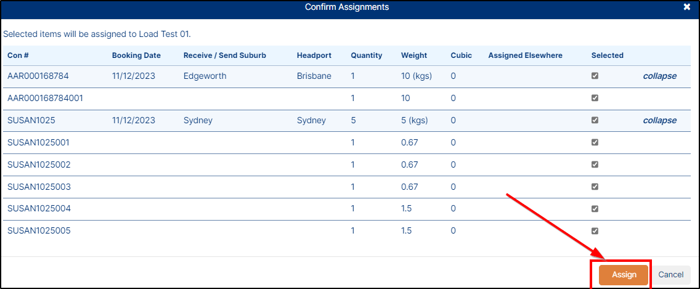This screenshot has width=700, height=289.
Task: Toggle Selected checkbox for AAR000168784001
Action: coord(595,98)
